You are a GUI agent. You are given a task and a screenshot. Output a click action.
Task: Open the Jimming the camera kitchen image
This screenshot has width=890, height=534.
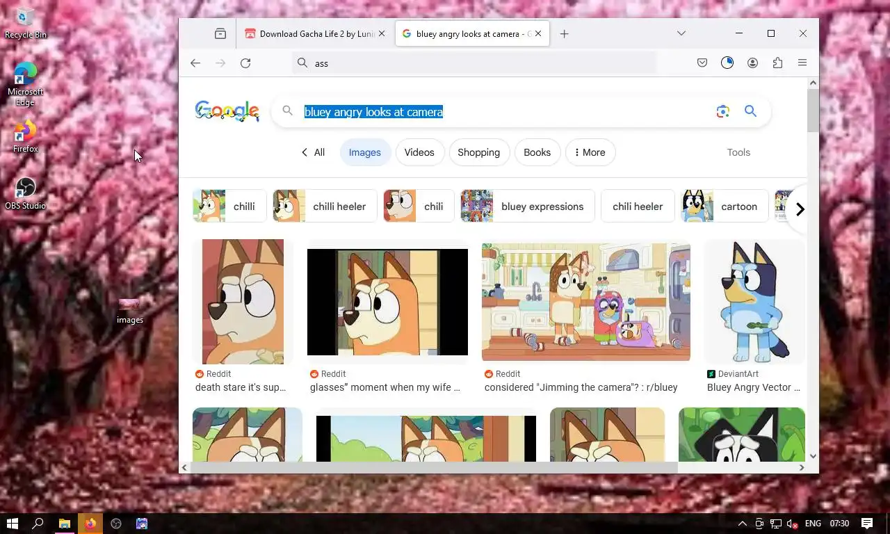point(586,302)
